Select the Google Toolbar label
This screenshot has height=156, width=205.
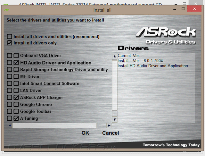click(36, 111)
